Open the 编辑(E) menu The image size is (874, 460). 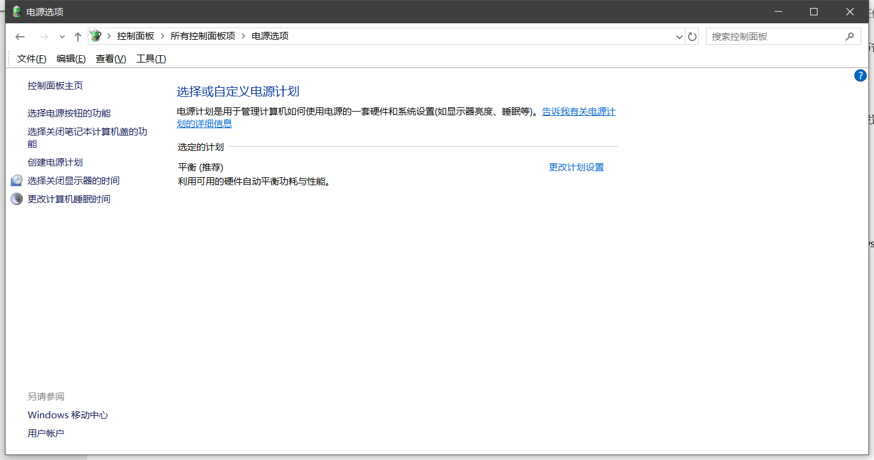(x=71, y=59)
